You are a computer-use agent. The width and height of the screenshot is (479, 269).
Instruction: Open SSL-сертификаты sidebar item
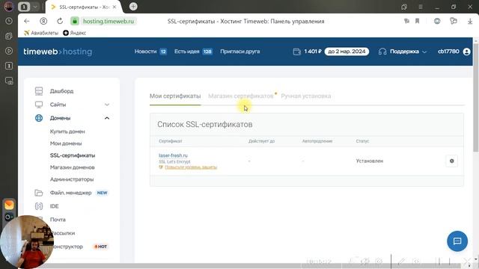[73, 155]
